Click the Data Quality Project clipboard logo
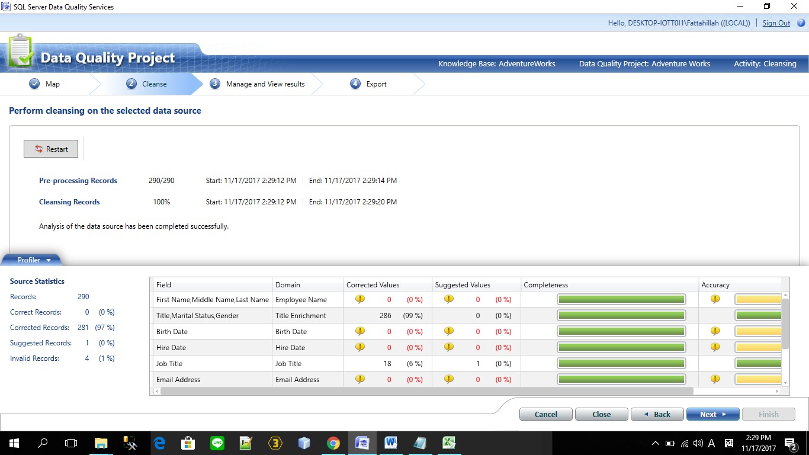The width and height of the screenshot is (809, 455). [x=20, y=52]
